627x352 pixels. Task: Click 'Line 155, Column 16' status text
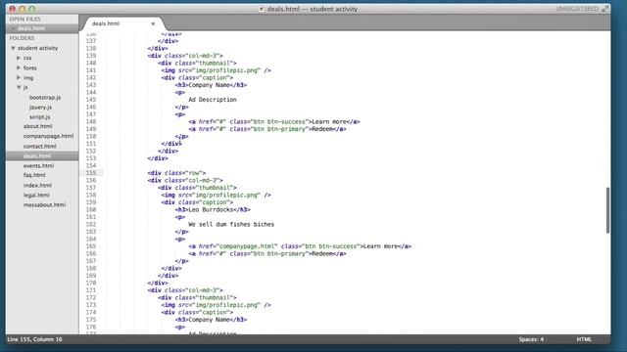point(35,339)
